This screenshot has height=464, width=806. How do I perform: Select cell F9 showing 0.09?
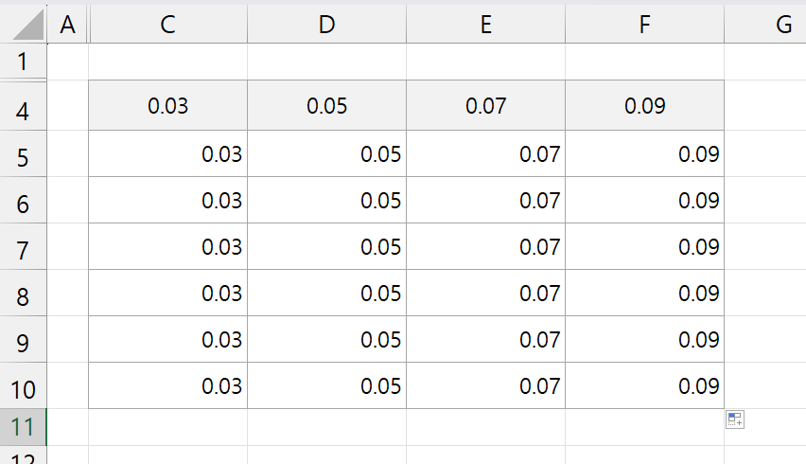point(644,339)
